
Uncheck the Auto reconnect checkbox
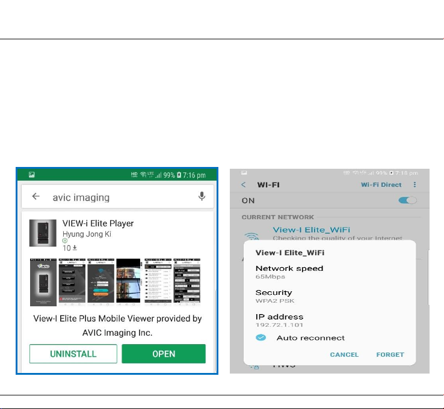(x=261, y=338)
